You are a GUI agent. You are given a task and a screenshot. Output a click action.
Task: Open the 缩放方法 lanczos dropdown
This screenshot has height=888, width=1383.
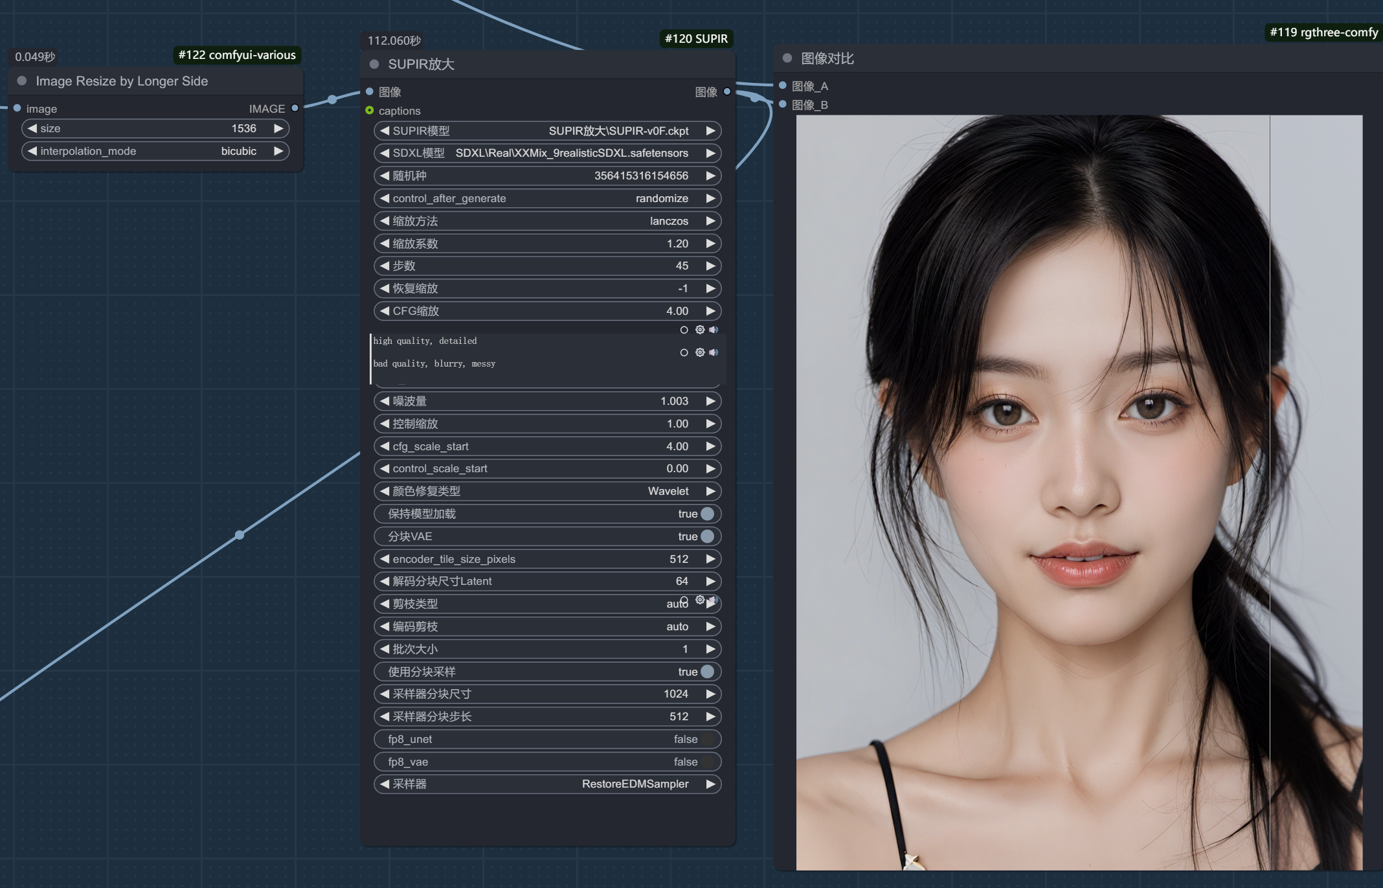pyautogui.click(x=547, y=221)
